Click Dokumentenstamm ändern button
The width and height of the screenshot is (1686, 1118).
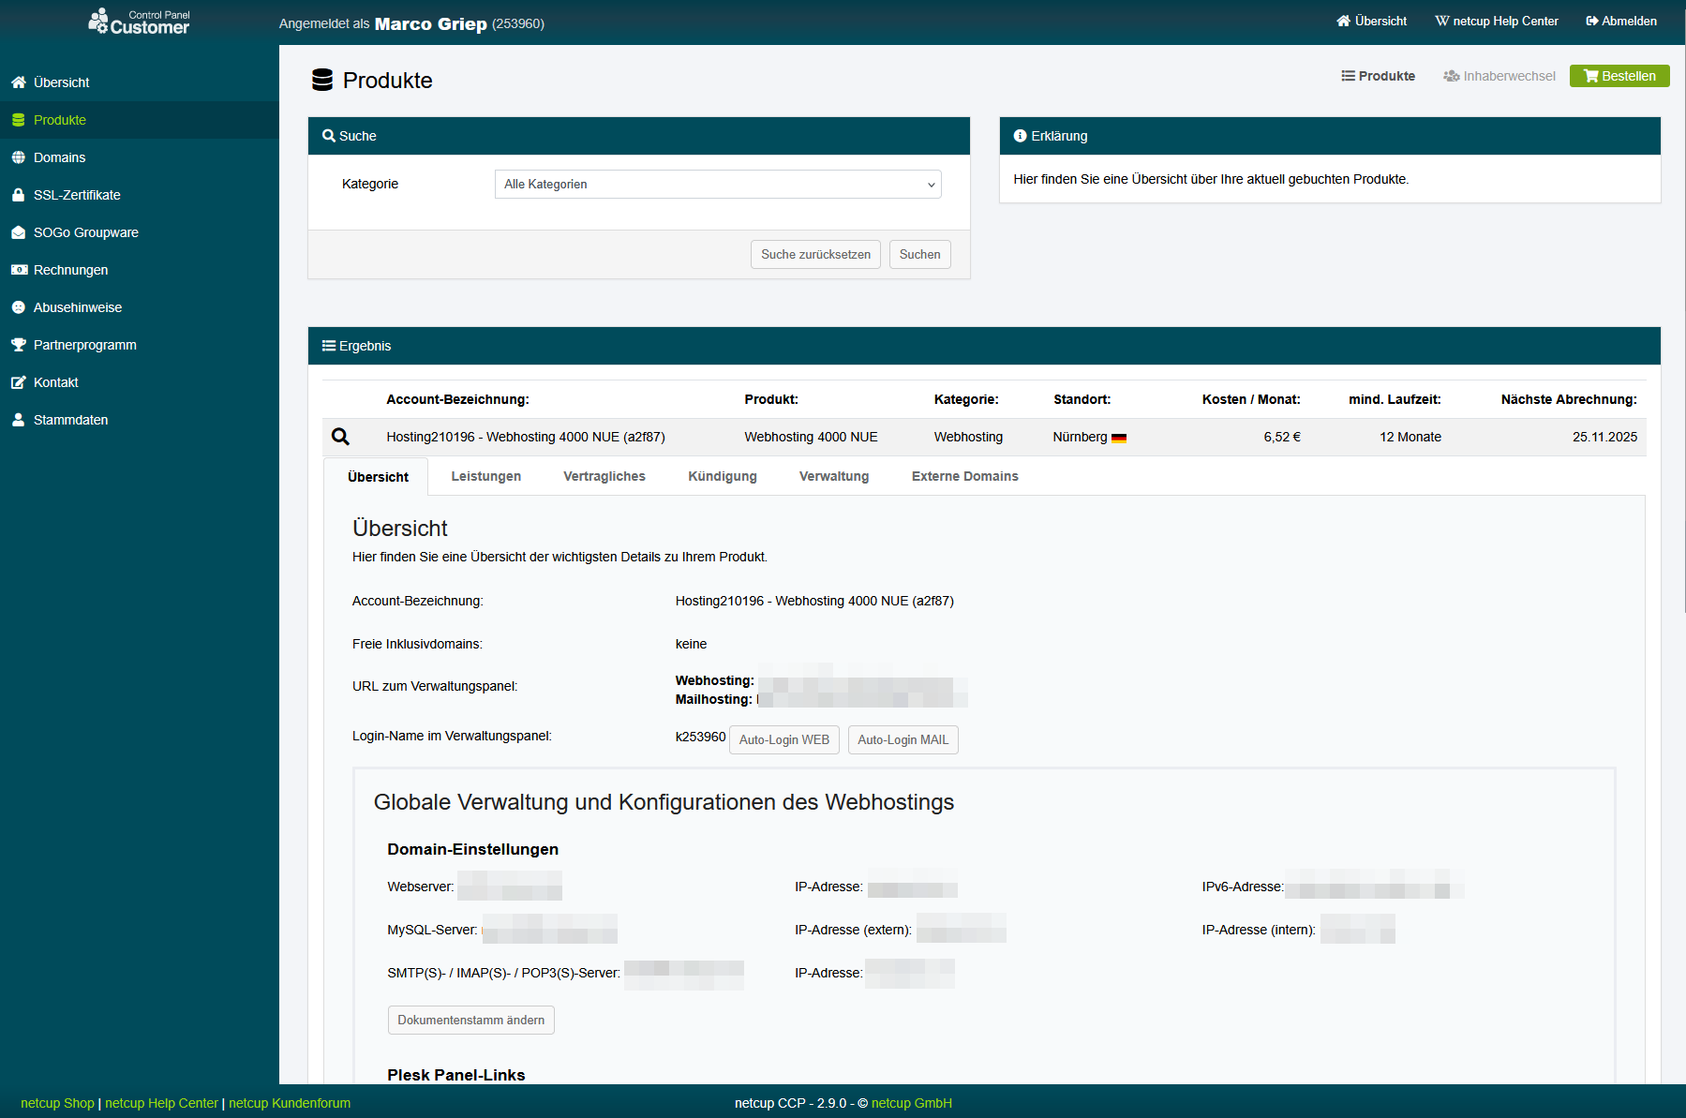(471, 1020)
